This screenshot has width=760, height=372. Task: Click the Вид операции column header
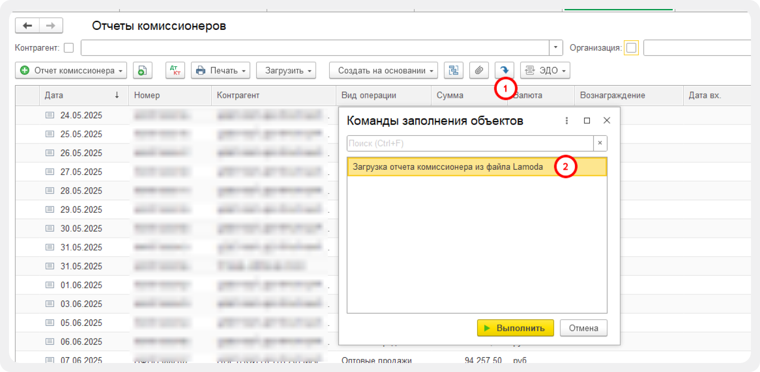tap(383, 95)
